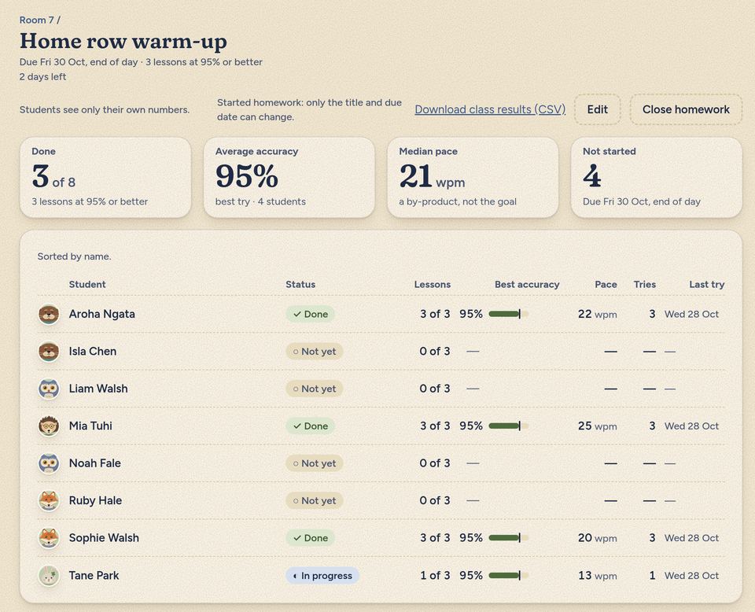755x612 pixels.
Task: Click the Pace column header
Action: pos(606,284)
